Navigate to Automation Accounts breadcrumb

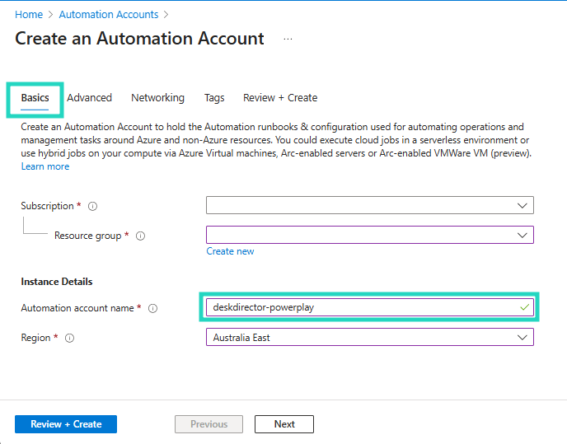click(109, 15)
